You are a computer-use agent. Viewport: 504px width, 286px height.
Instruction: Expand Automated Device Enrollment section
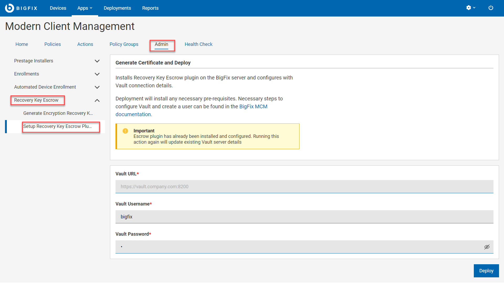[x=97, y=87]
